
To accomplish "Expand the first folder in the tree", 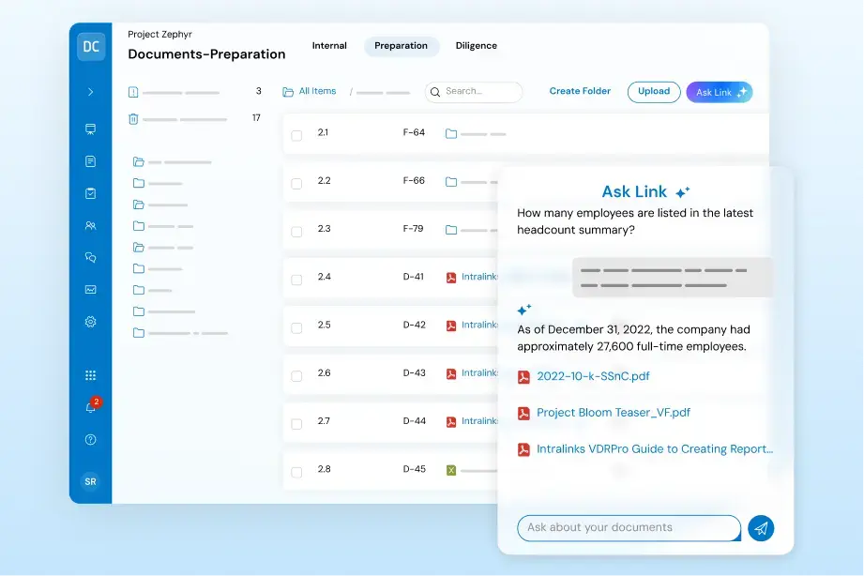I will (139, 162).
